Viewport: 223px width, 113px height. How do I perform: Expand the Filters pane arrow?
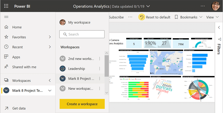click(219, 27)
